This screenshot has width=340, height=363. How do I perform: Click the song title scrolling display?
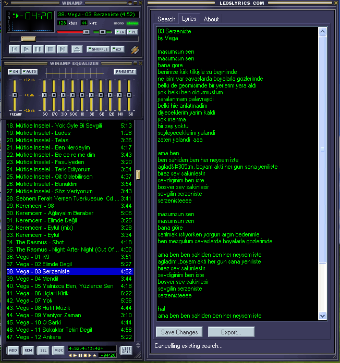click(98, 15)
